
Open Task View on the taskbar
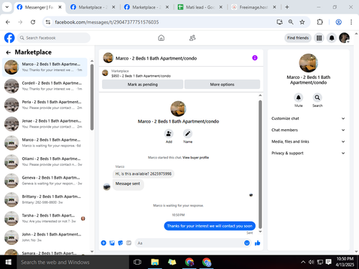[137, 262]
